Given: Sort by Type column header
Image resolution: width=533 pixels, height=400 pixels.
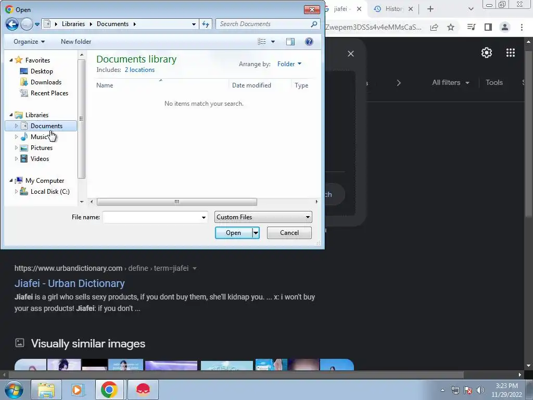Looking at the screenshot, I should 301,85.
